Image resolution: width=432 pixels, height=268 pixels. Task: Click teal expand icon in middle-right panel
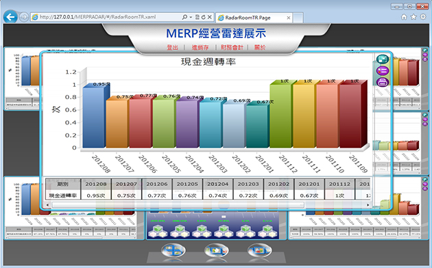coord(425,115)
